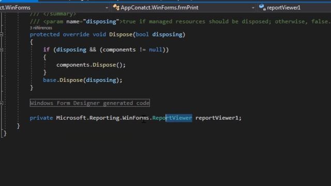The height and width of the screenshot is (186, 331).
Task: Click 'reportViewer1' field identifier
Action: tap(217, 118)
